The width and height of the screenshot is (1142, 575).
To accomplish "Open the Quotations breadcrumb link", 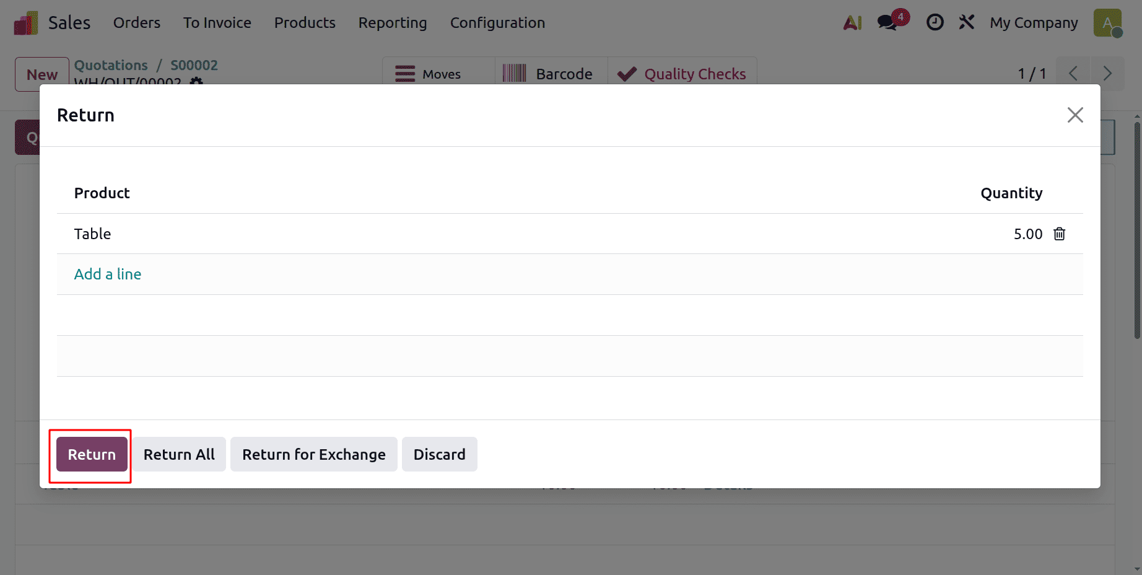I will click(x=111, y=65).
